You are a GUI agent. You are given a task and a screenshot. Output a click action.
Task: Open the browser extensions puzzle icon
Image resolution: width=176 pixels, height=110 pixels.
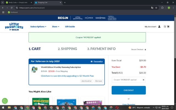tap(162, 8)
